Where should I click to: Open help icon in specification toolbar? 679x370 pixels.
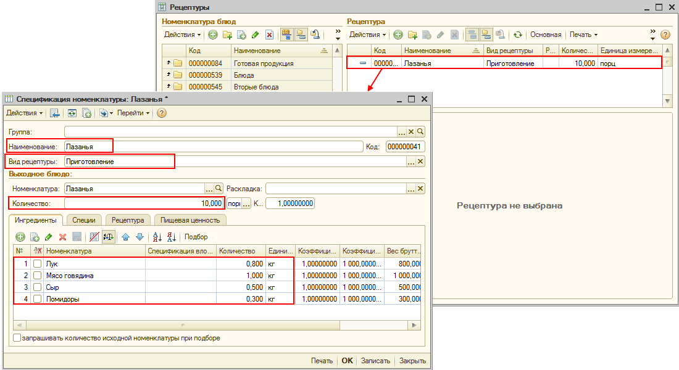[x=162, y=113]
